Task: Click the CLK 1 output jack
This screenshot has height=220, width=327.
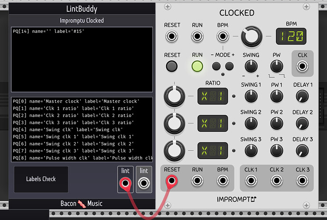Action: (251, 181)
